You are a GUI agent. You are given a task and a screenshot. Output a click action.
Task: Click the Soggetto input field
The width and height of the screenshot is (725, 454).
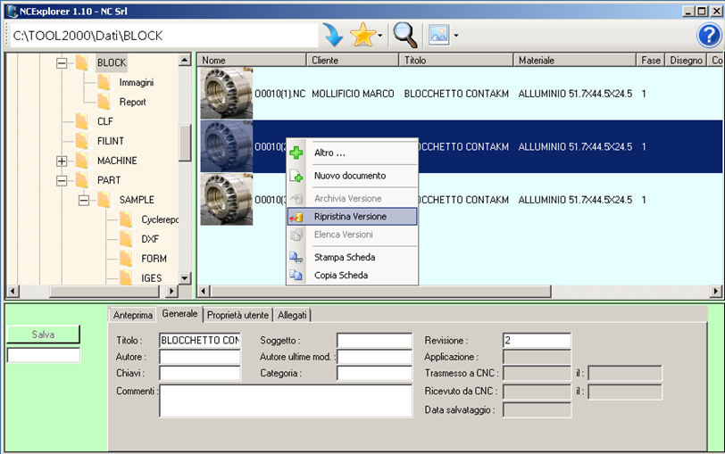[374, 341]
